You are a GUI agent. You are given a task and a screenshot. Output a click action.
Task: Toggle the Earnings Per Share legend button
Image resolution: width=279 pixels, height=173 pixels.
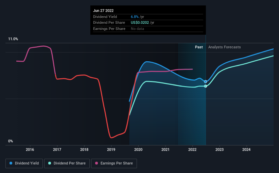[114, 163]
